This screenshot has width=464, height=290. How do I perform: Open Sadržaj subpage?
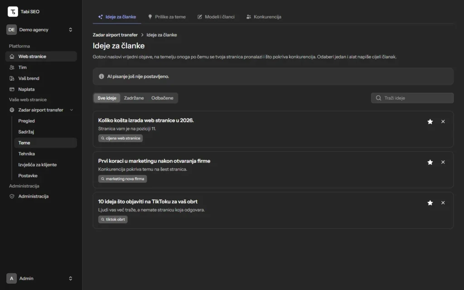click(45, 132)
